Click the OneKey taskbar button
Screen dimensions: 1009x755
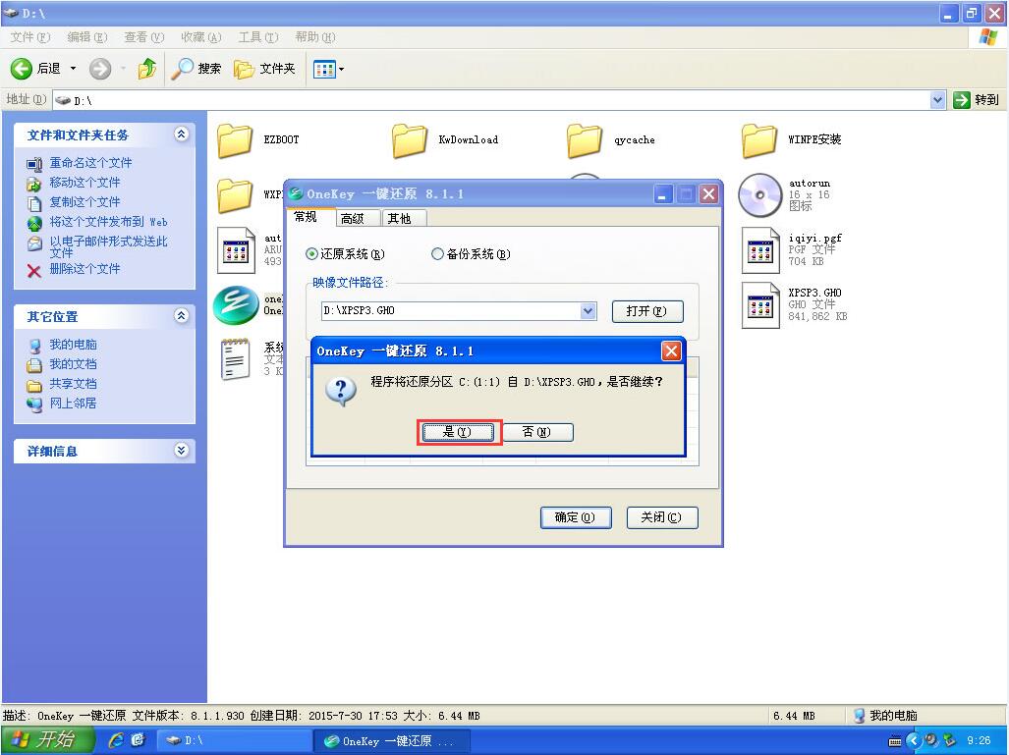391,740
